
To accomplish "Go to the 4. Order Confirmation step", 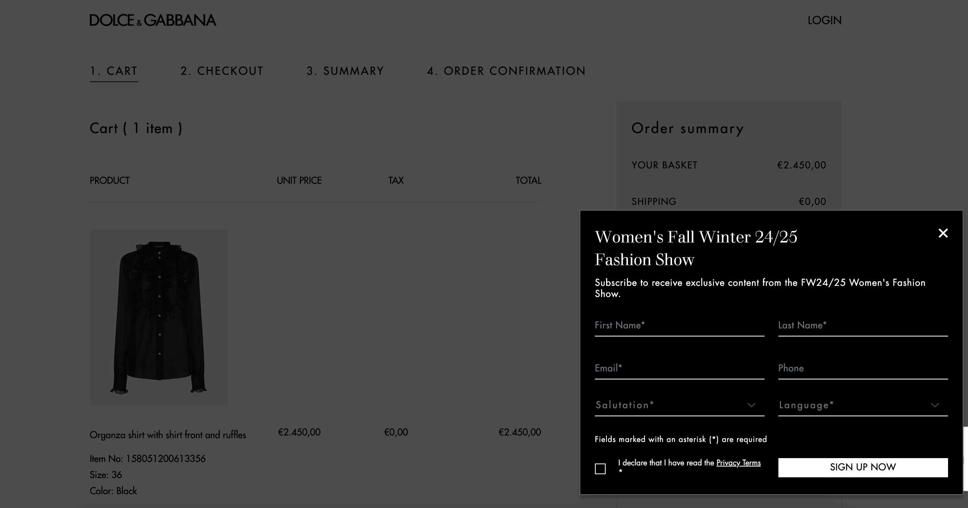I will click(506, 71).
